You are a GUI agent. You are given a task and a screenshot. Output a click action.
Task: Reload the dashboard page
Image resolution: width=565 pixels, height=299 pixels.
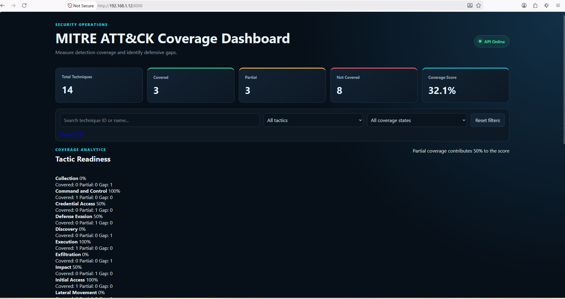coord(24,5)
